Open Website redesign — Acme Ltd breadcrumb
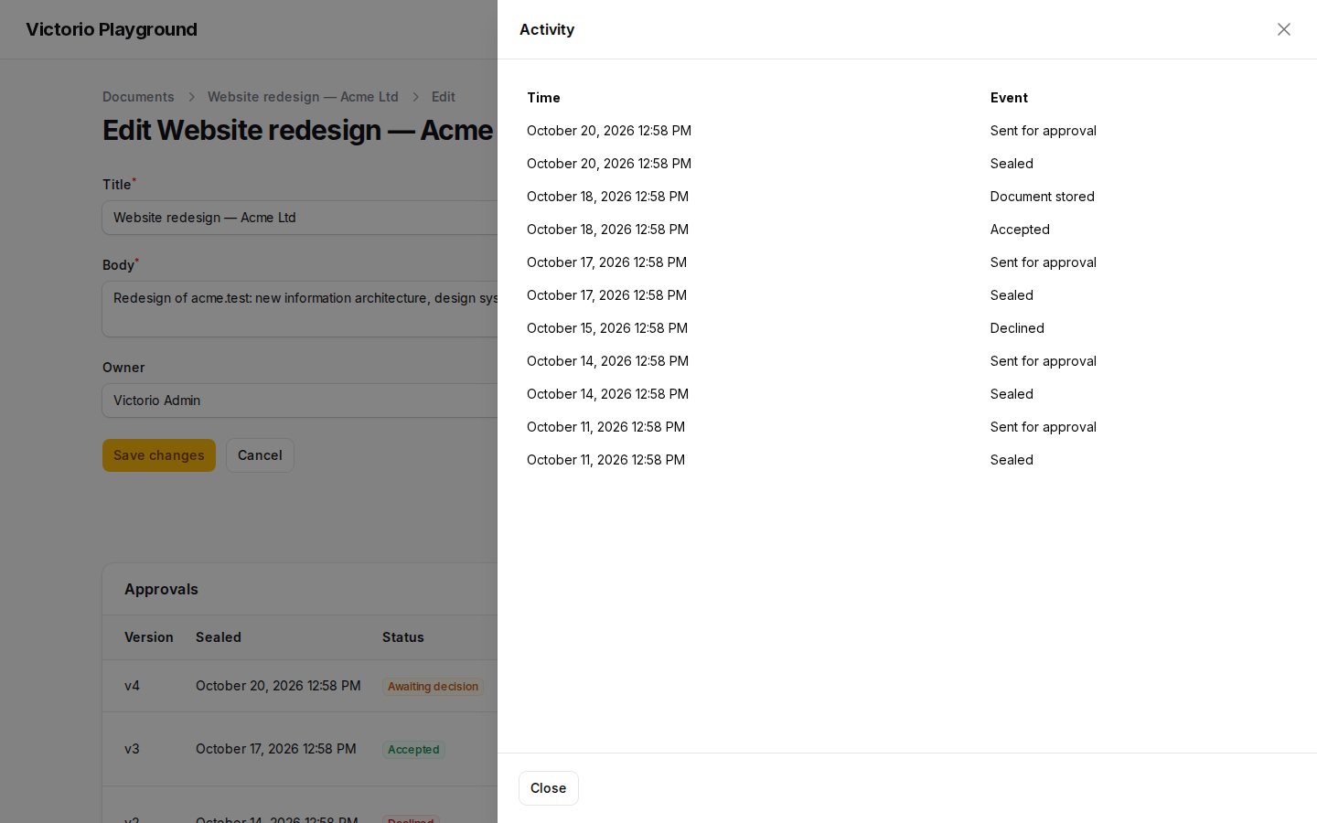 pos(303,97)
